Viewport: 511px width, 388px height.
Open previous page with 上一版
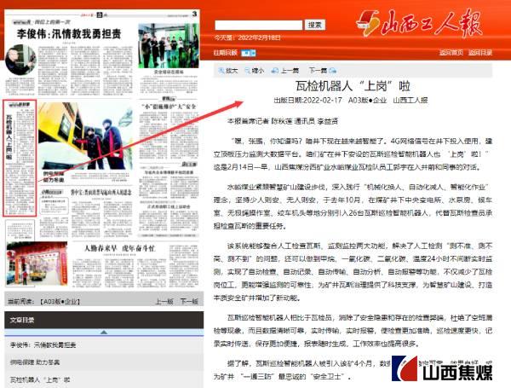coord(164,302)
